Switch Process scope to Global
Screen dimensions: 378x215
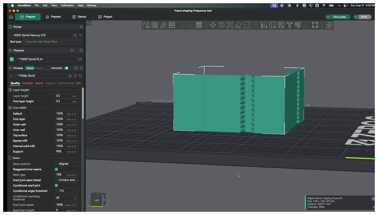click(x=30, y=68)
